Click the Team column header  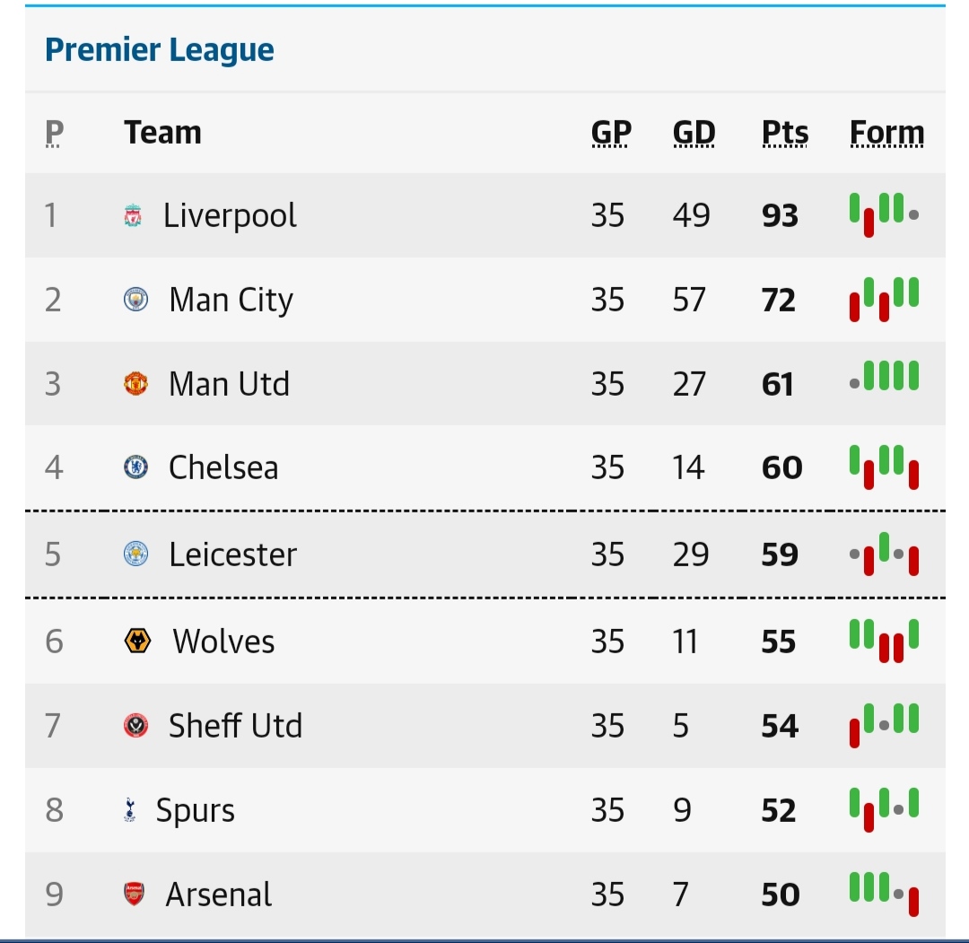162,132
